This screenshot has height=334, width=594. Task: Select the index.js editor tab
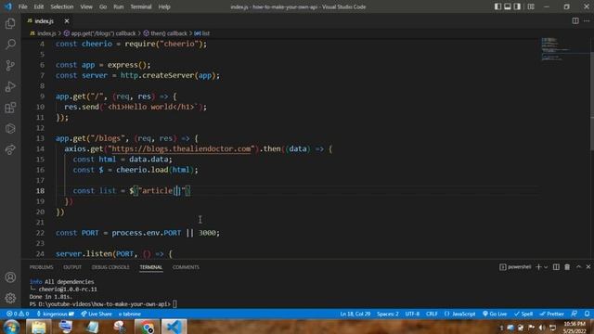[44, 20]
